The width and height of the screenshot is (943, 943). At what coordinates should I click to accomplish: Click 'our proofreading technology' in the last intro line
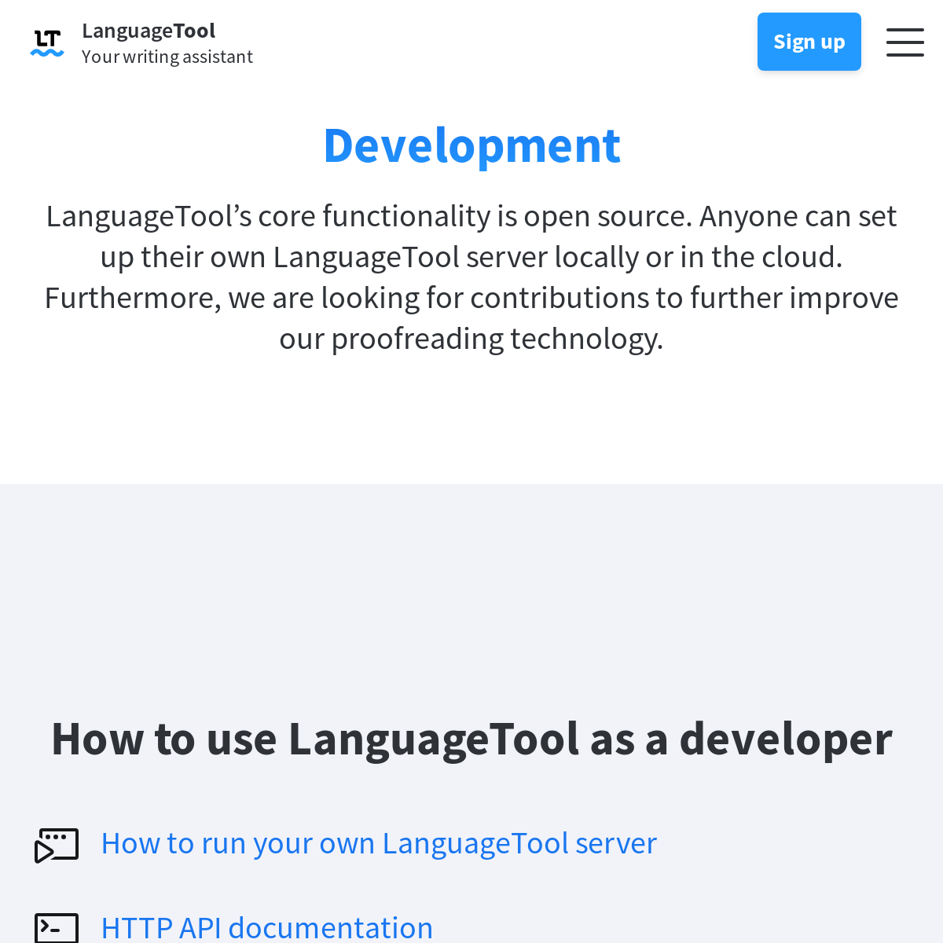point(472,339)
